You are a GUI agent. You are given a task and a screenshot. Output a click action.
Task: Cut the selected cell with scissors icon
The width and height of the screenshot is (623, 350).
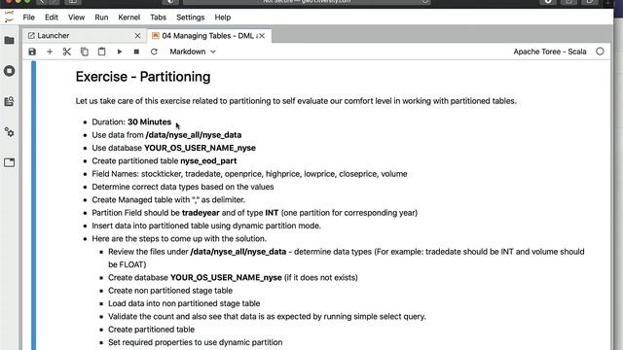coord(67,52)
